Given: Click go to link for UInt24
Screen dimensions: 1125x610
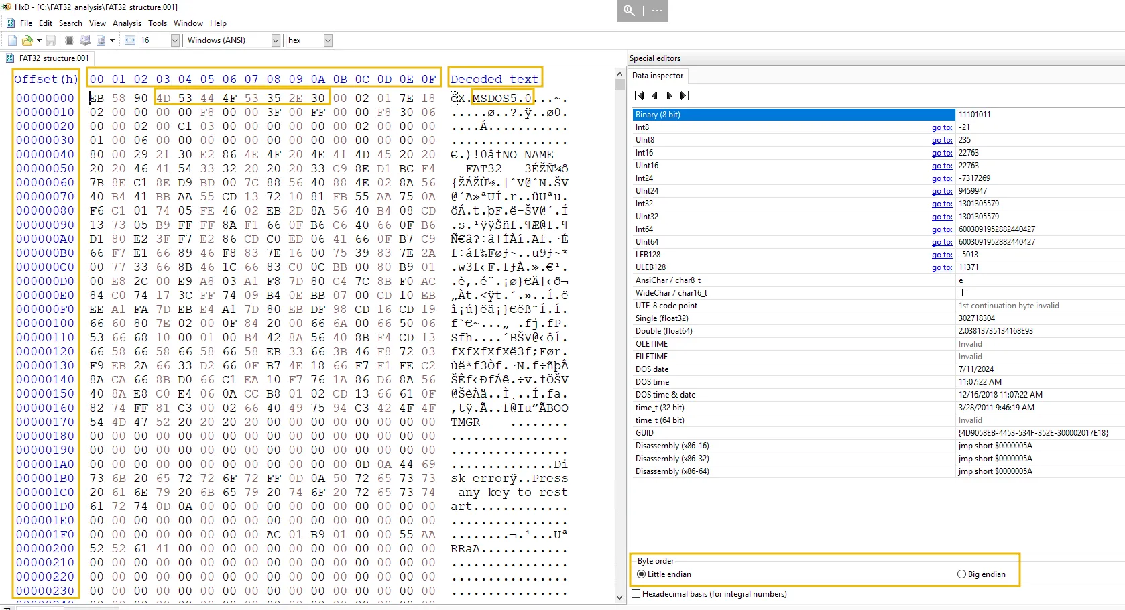Looking at the screenshot, I should 942,191.
